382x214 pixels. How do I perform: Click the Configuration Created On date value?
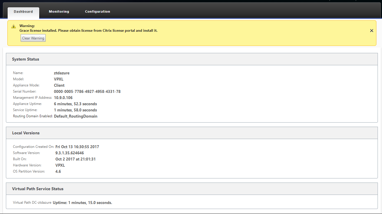(x=77, y=147)
